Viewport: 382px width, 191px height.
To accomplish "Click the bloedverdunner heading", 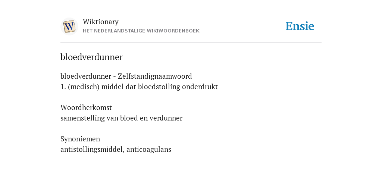I will coord(92,57).
